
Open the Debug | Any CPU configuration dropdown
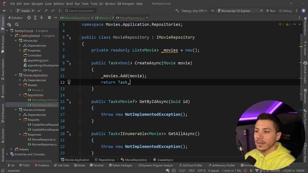click(x=194, y=11)
